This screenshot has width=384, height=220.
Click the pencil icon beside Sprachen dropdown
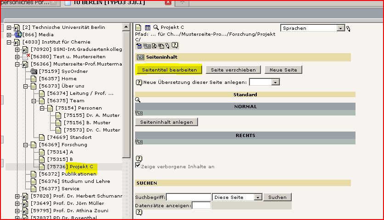tap(348, 28)
